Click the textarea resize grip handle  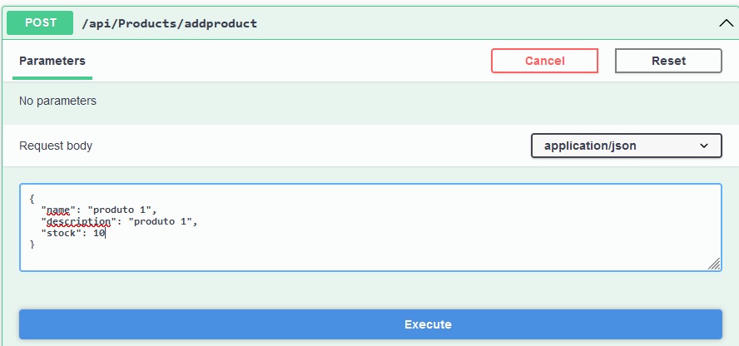[714, 264]
